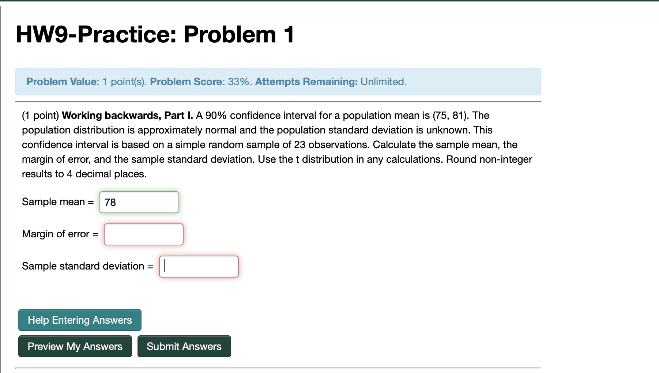Click the Margin of error = label
Screen dimensions: 659x373
click(59, 234)
